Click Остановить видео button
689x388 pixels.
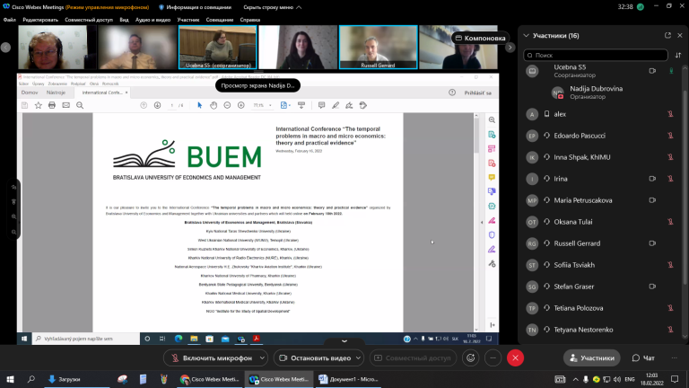[x=315, y=358]
